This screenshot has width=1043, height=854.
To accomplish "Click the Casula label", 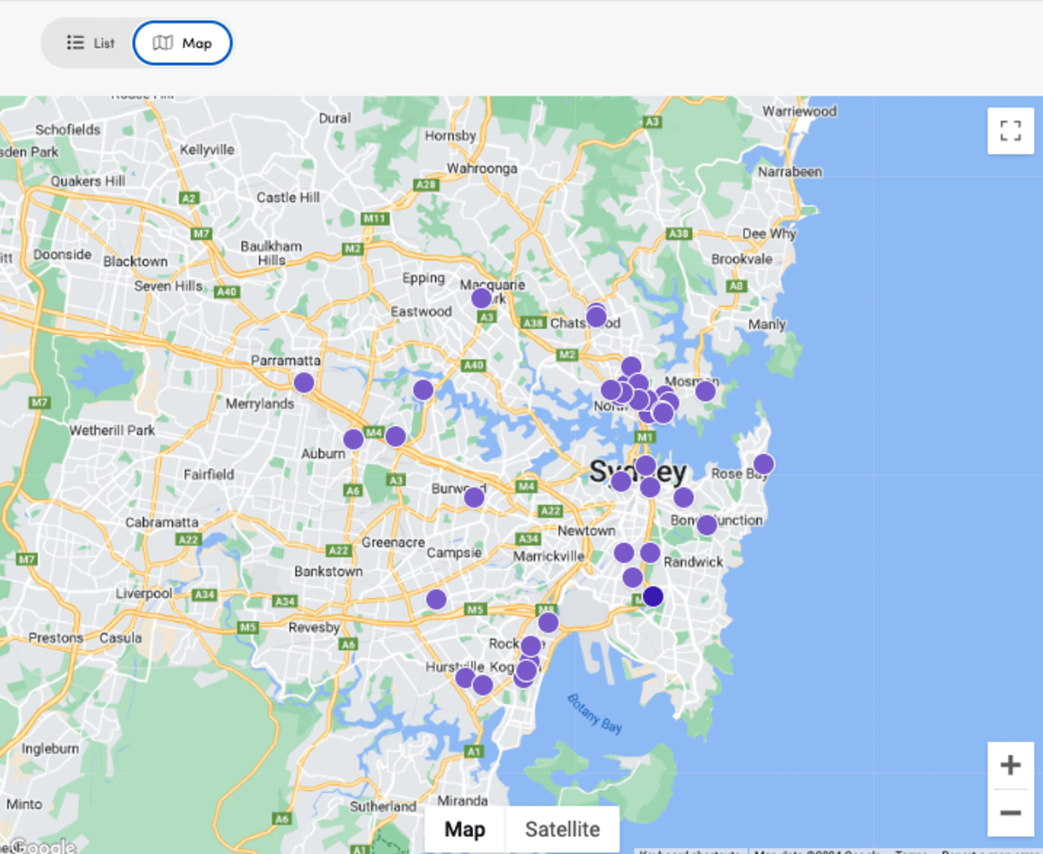I will pyautogui.click(x=120, y=638).
